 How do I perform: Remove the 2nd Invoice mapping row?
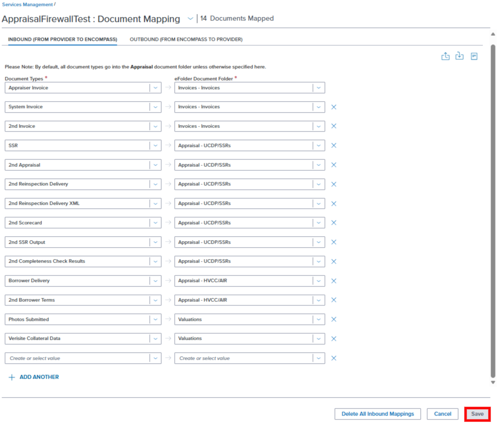tap(334, 126)
